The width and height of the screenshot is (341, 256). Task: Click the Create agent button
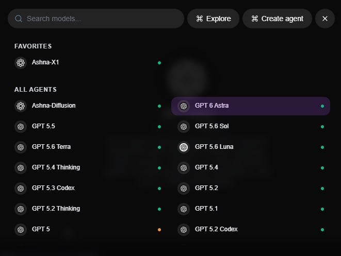point(277,19)
